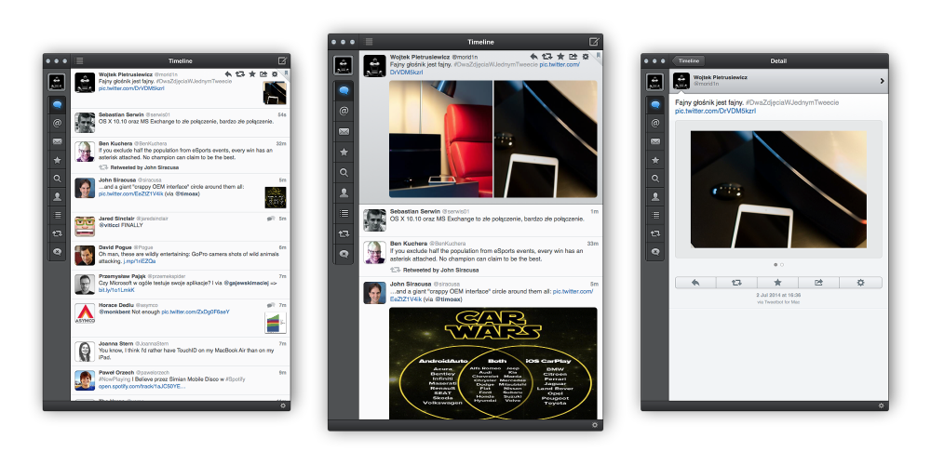This screenshot has width=931, height=465.
Task: Open John Siracusa's image thumbnail in left window
Action: click(x=275, y=197)
